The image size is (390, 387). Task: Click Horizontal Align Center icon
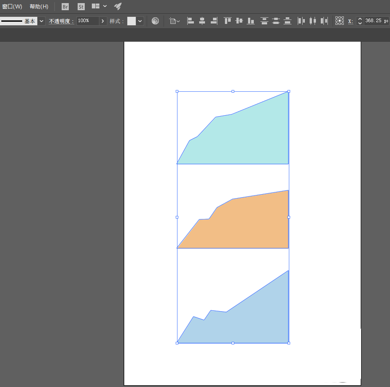202,21
